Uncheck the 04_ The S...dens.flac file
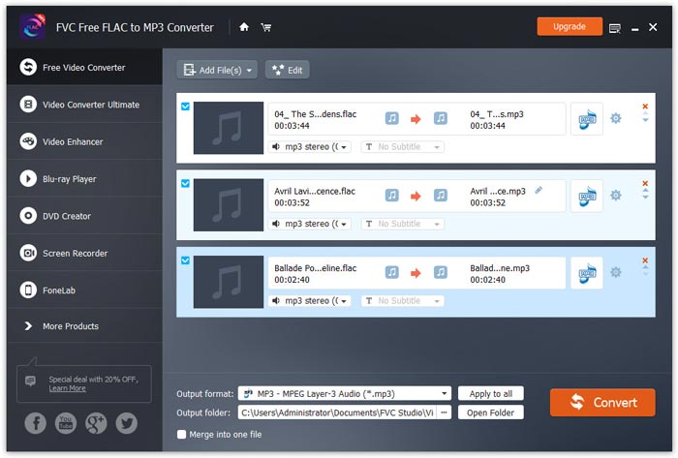Screen dimensions: 678x458 pos(185,107)
